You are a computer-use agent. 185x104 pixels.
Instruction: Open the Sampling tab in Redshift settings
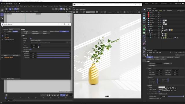[25, 31]
